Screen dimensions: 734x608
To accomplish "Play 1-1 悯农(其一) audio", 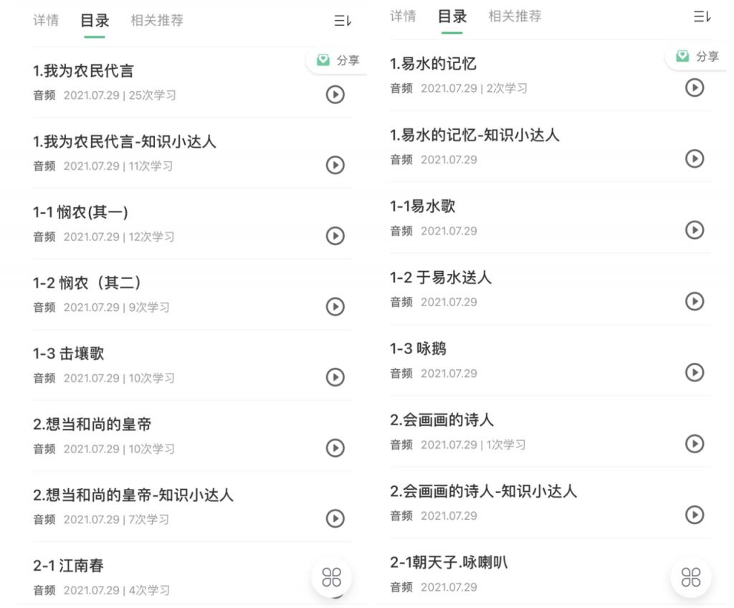I will click(x=335, y=236).
